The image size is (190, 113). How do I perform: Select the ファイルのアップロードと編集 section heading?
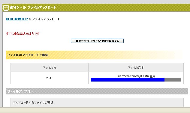tap(28, 55)
